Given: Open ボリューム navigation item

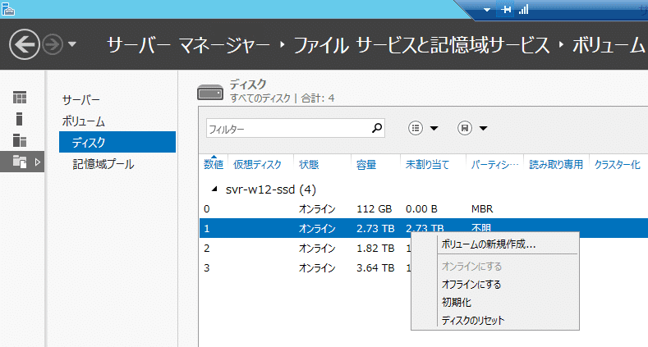Looking at the screenshot, I should [84, 121].
